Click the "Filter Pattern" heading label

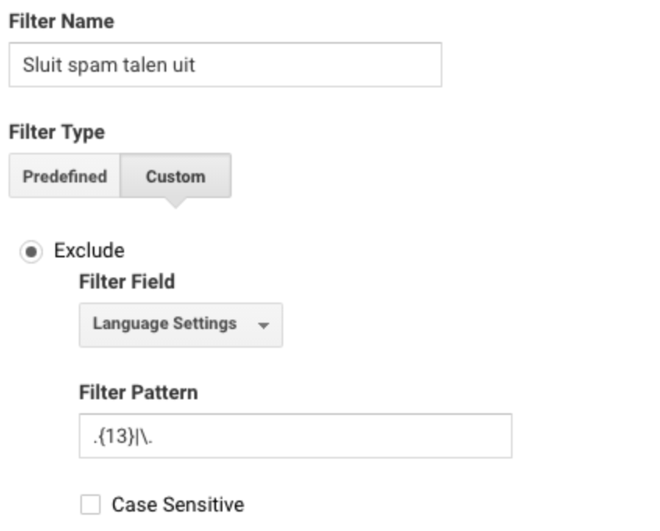(139, 392)
